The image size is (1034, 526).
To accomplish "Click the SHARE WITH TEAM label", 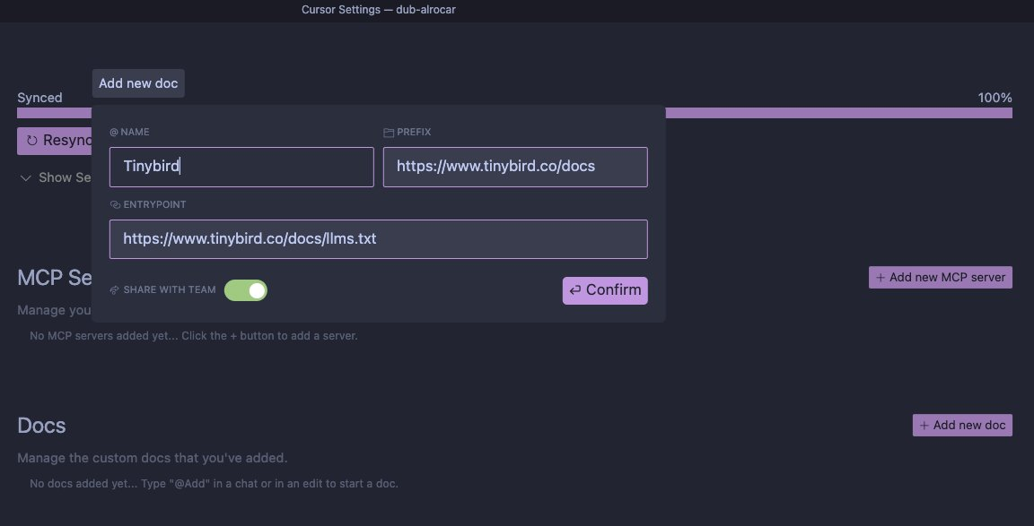I will point(162,290).
